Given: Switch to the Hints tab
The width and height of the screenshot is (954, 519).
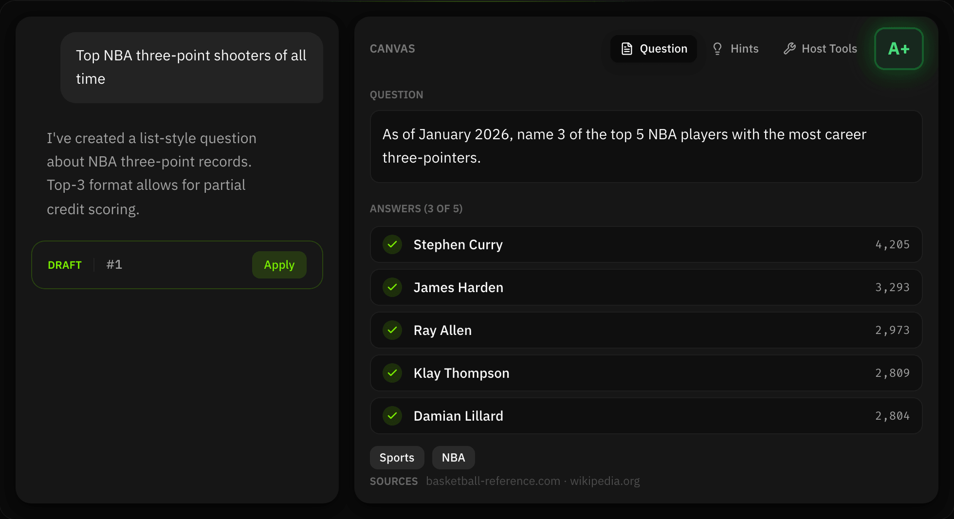Looking at the screenshot, I should tap(735, 48).
